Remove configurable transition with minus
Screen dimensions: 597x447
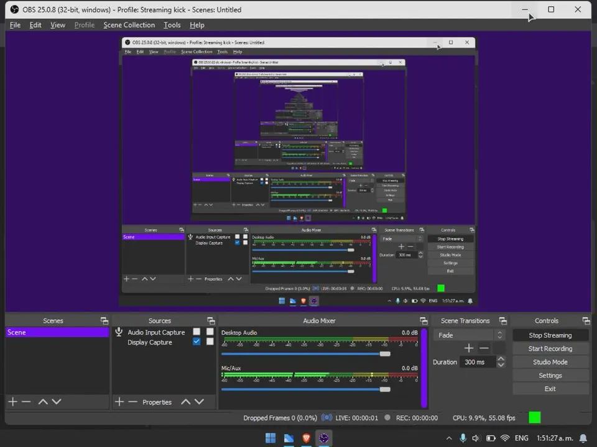484,348
